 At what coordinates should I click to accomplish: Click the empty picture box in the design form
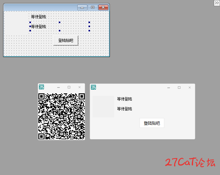click(16, 23)
